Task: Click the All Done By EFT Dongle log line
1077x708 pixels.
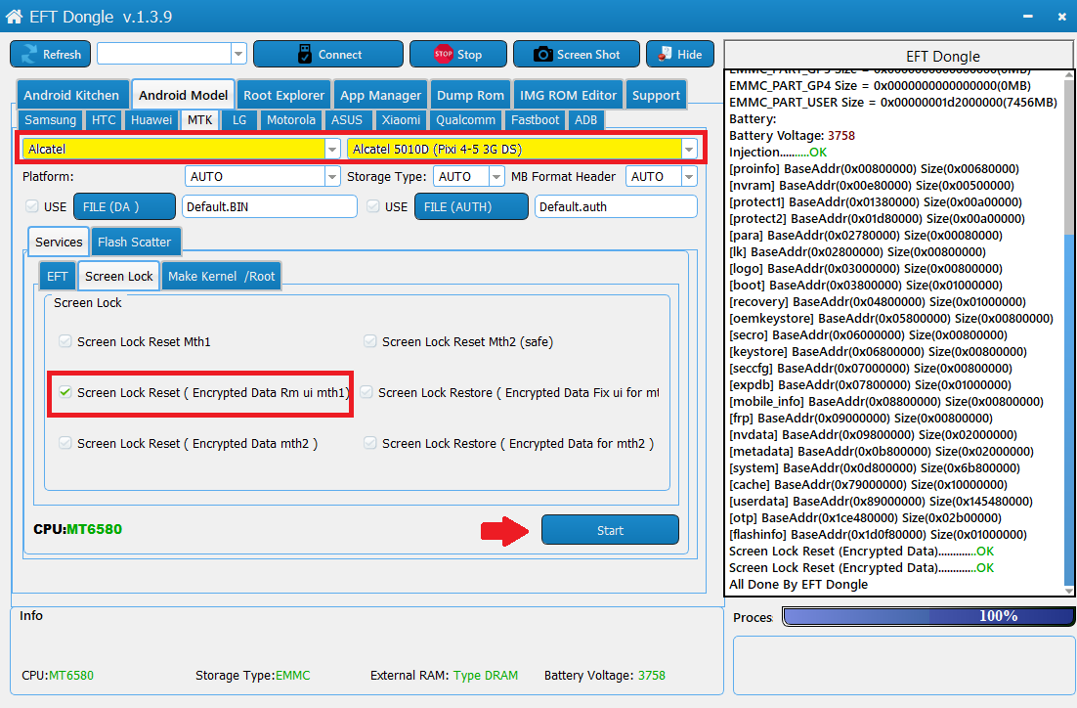Action: [x=798, y=584]
